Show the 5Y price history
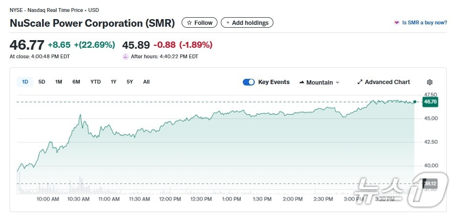Image resolution: width=455 pixels, height=214 pixels. coord(130,82)
